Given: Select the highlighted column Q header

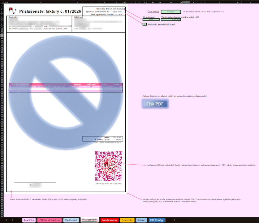Looking at the screenshot, I should pos(186,2).
